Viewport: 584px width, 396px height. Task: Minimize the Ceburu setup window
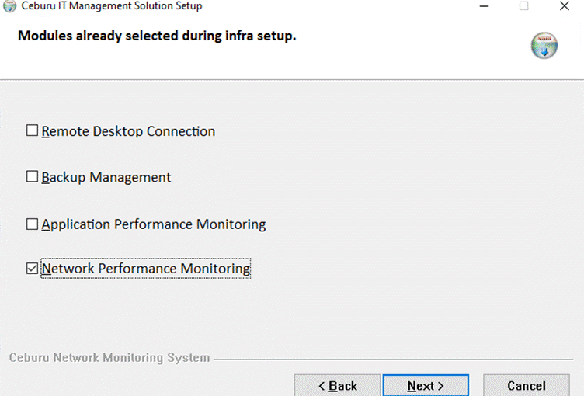[484, 6]
